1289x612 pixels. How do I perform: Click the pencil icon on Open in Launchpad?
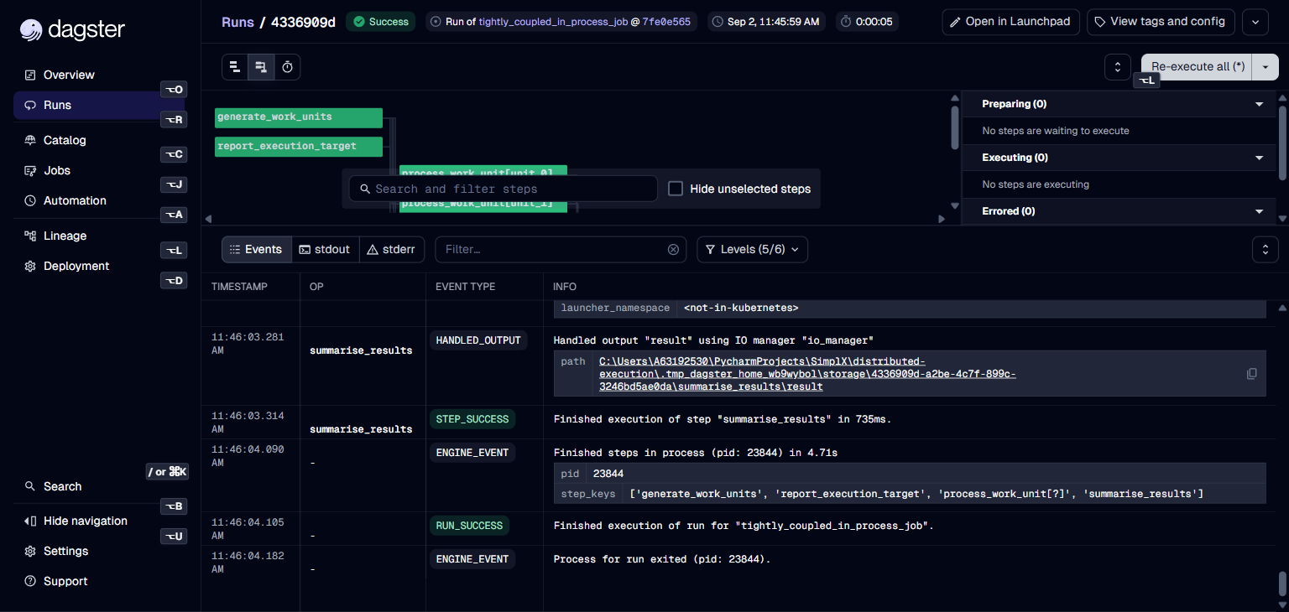(x=955, y=22)
